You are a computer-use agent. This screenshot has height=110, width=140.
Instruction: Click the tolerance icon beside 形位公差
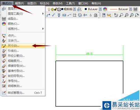4,56
